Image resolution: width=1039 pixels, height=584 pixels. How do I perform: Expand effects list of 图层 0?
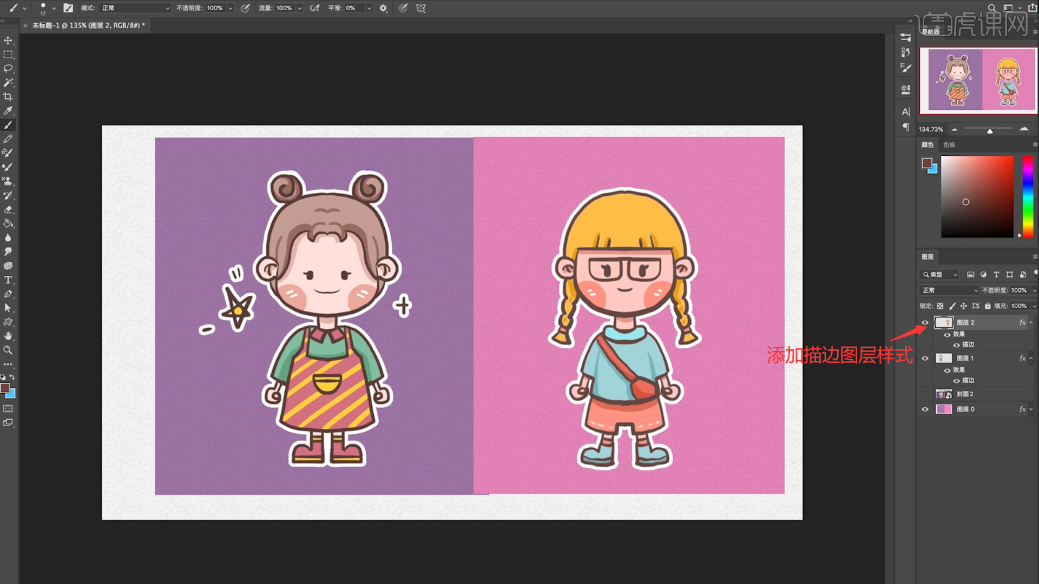click(x=1031, y=409)
